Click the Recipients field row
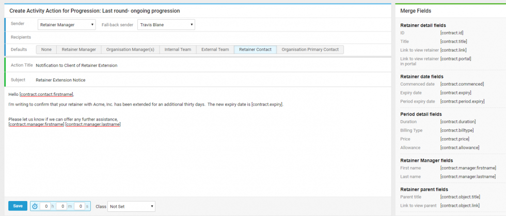This screenshot has height=216, width=506. (207, 37)
